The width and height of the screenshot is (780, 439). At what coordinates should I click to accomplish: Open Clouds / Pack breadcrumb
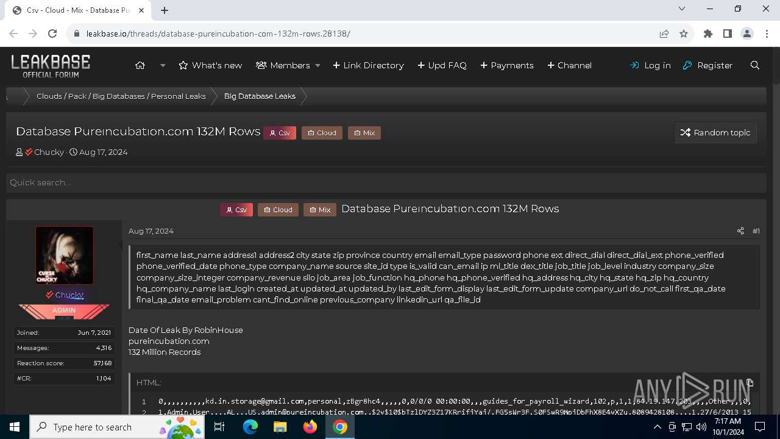tap(121, 96)
